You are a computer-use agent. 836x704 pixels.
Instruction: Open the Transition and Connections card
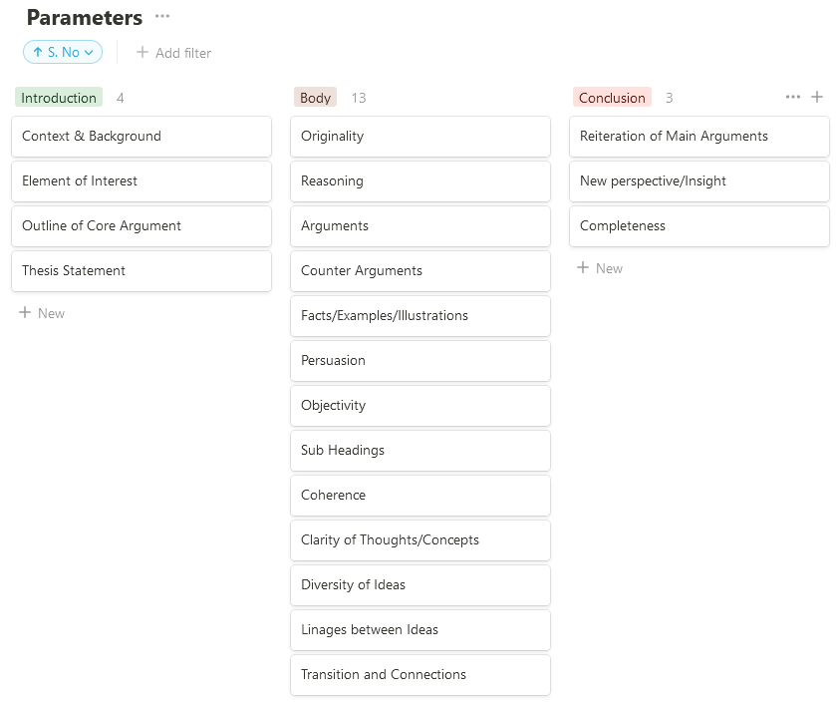pos(419,675)
